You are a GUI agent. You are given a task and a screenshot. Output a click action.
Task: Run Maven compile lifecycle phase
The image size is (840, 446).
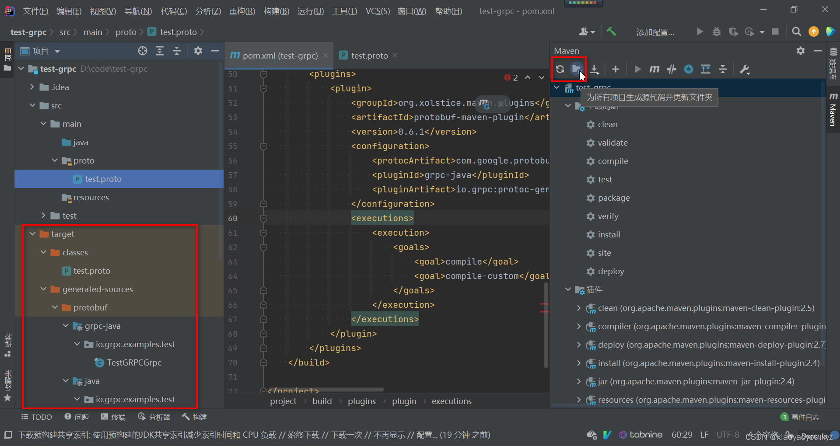[613, 161]
